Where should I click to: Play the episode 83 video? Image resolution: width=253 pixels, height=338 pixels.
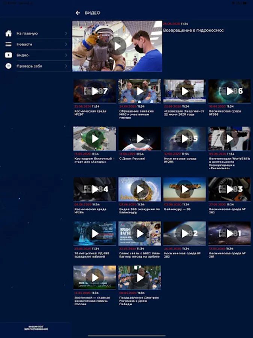[x=229, y=189]
